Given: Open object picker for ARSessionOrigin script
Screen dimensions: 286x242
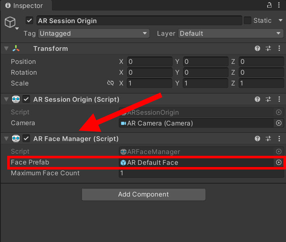Looking at the screenshot, I should 279,112.
